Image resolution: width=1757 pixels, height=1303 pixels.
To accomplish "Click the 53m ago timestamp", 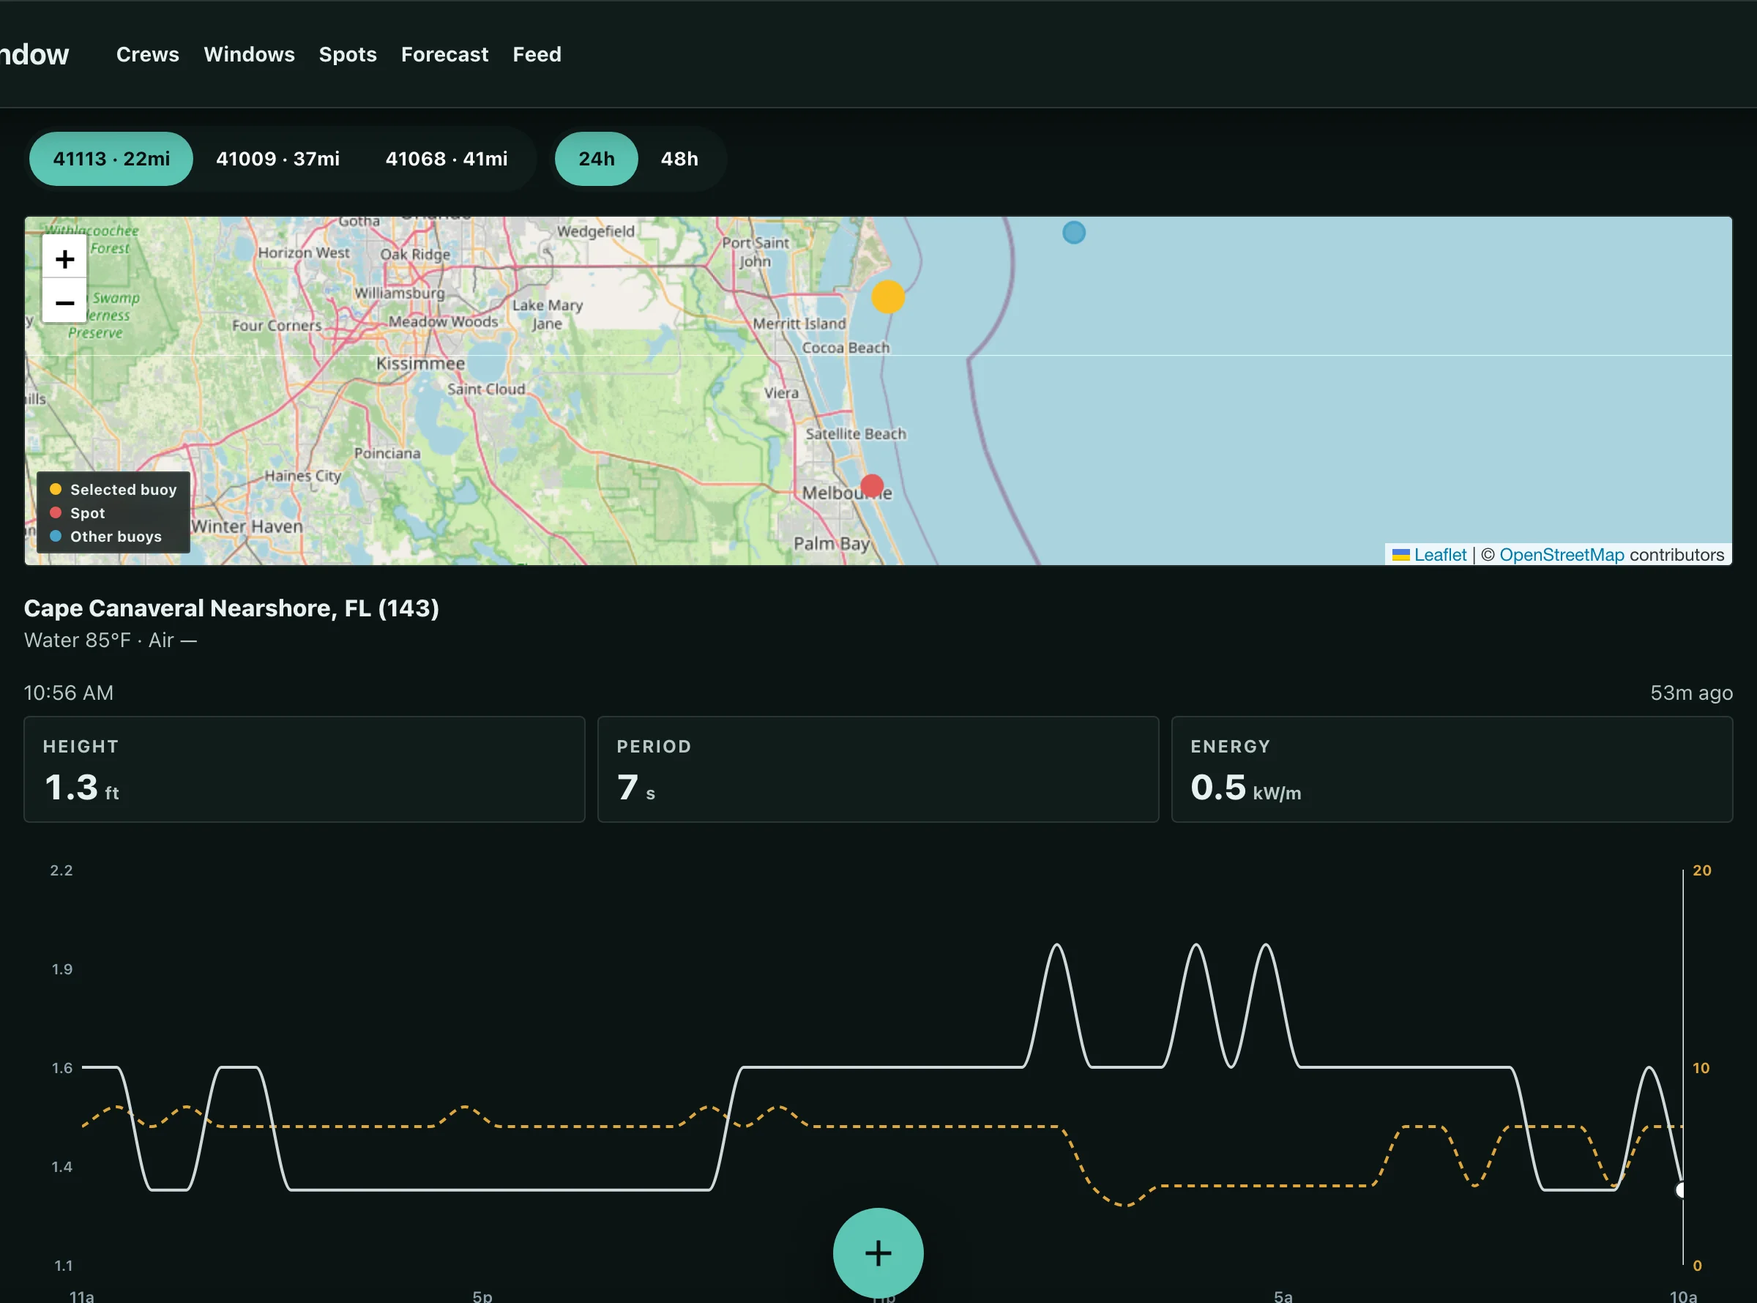I will coord(1692,692).
